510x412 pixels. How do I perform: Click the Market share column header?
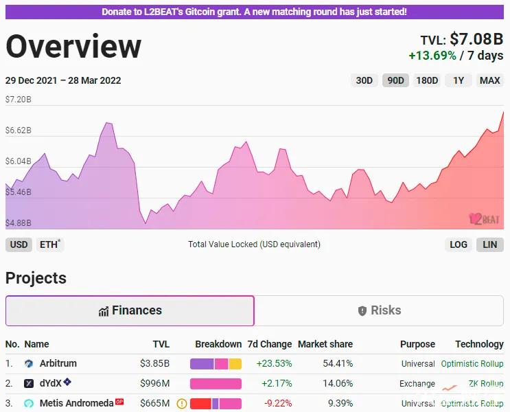(325, 344)
